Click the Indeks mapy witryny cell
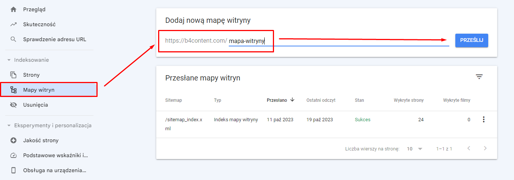The height and width of the screenshot is (180, 514). pyautogui.click(x=236, y=120)
